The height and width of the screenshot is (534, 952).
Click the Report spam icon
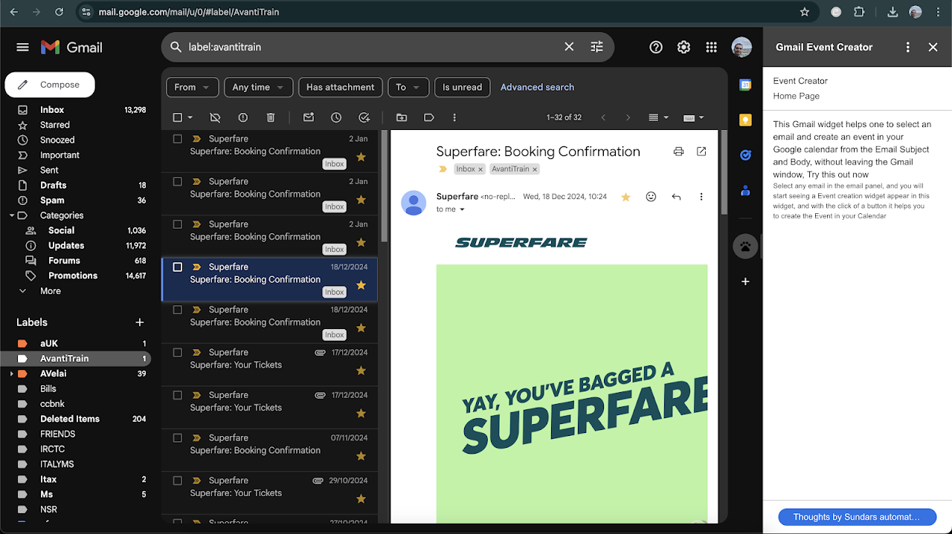pos(243,117)
